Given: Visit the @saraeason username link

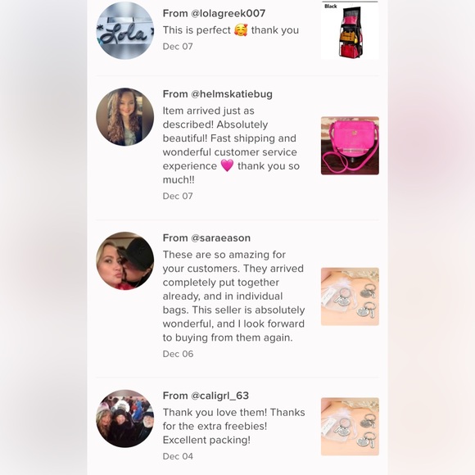Looking at the screenshot, I should (220, 238).
